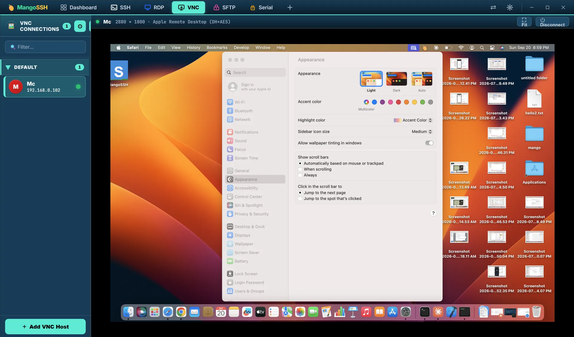
Task: Open Screen Time settings
Action: point(255,158)
